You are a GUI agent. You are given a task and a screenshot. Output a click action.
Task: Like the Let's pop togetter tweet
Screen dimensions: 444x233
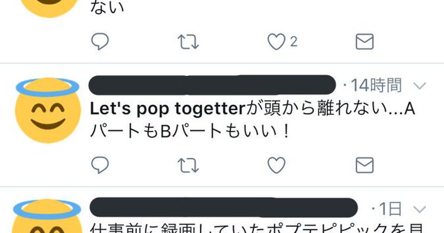(x=276, y=165)
